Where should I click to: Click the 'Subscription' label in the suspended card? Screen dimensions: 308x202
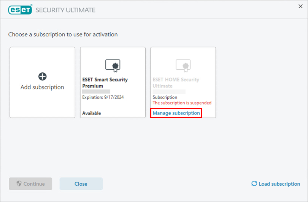coord(165,97)
